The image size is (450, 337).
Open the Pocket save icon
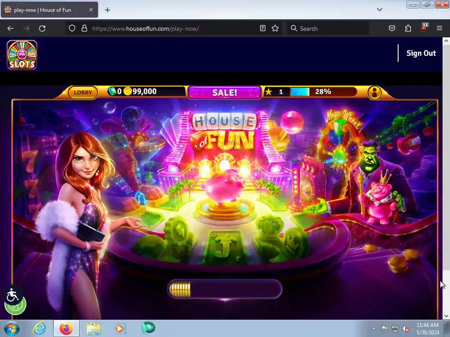[392, 28]
